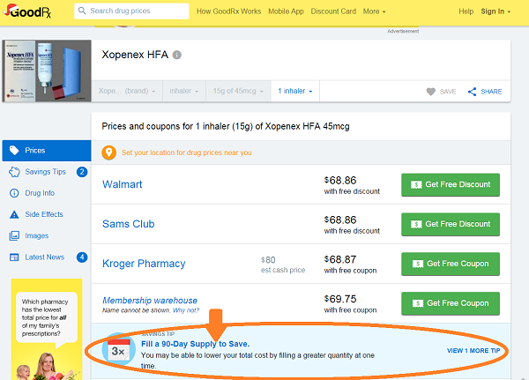Open the Walmart pharmacy link
529x380 pixels.
tap(123, 184)
